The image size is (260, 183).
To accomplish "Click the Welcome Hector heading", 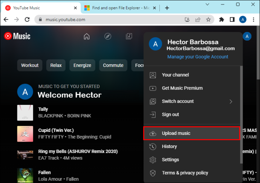I will 70,95.
